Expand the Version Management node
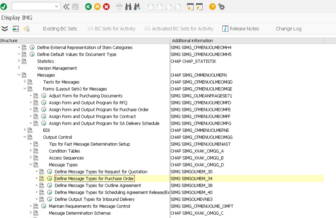The height and width of the screenshot is (218, 336). point(19,68)
